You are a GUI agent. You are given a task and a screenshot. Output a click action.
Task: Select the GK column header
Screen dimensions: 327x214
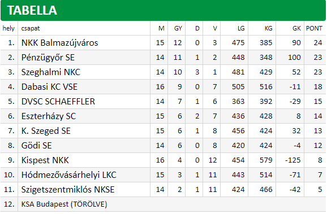[x=296, y=28]
